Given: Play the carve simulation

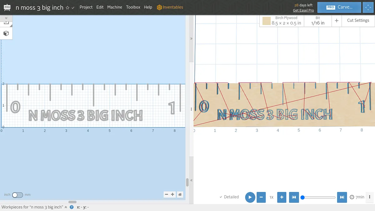Looking at the screenshot, I should pos(250,197).
